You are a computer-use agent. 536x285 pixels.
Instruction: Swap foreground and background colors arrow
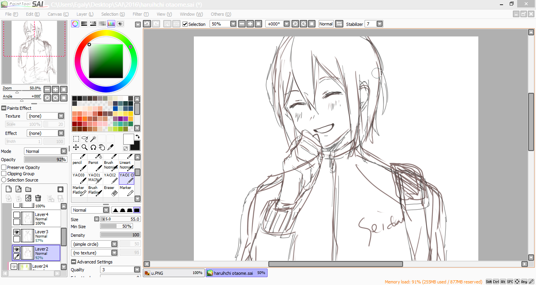tap(137, 136)
